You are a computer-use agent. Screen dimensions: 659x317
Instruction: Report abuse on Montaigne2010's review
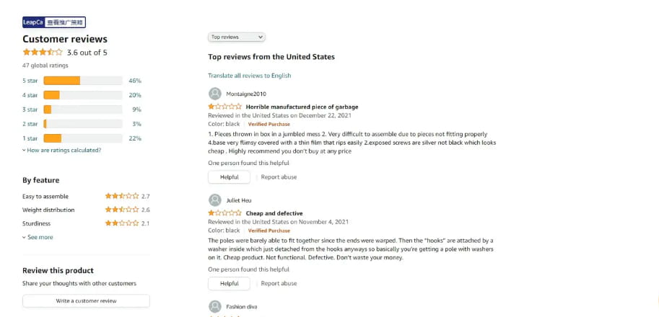[279, 177]
